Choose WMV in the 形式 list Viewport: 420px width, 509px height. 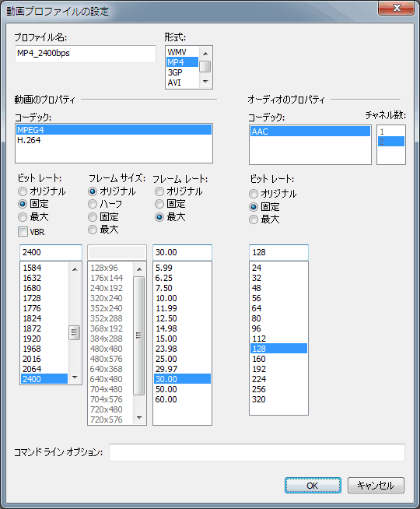[182, 52]
